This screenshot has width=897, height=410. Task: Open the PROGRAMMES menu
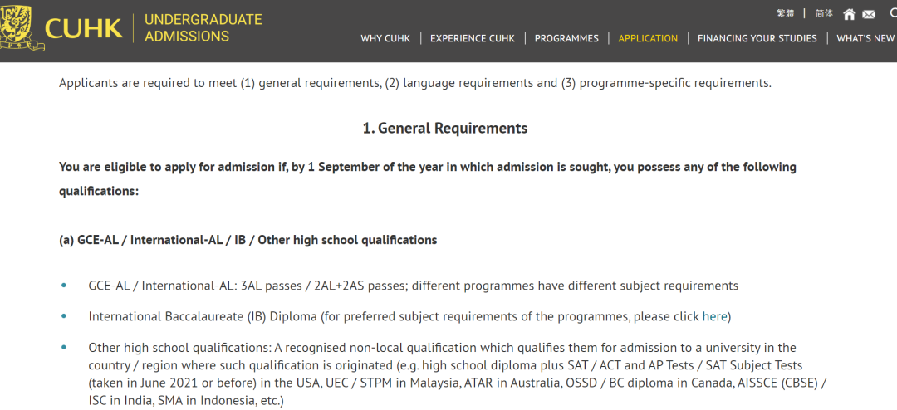566,38
